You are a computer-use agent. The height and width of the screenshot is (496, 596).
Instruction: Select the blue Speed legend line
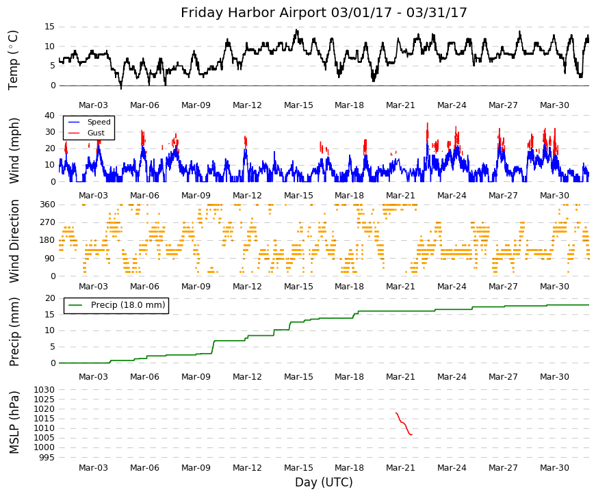tap(74, 122)
